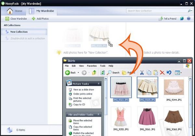Collapse the Picture Tasks panel

[98, 84]
